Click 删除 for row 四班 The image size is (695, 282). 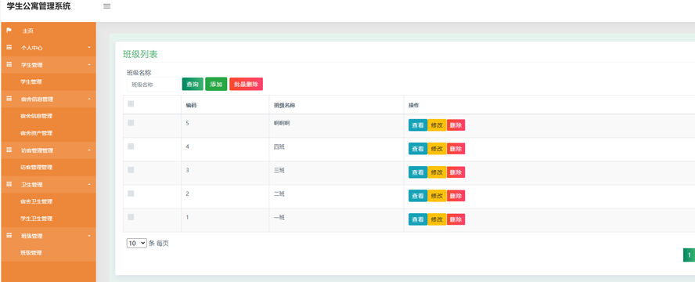click(456, 149)
